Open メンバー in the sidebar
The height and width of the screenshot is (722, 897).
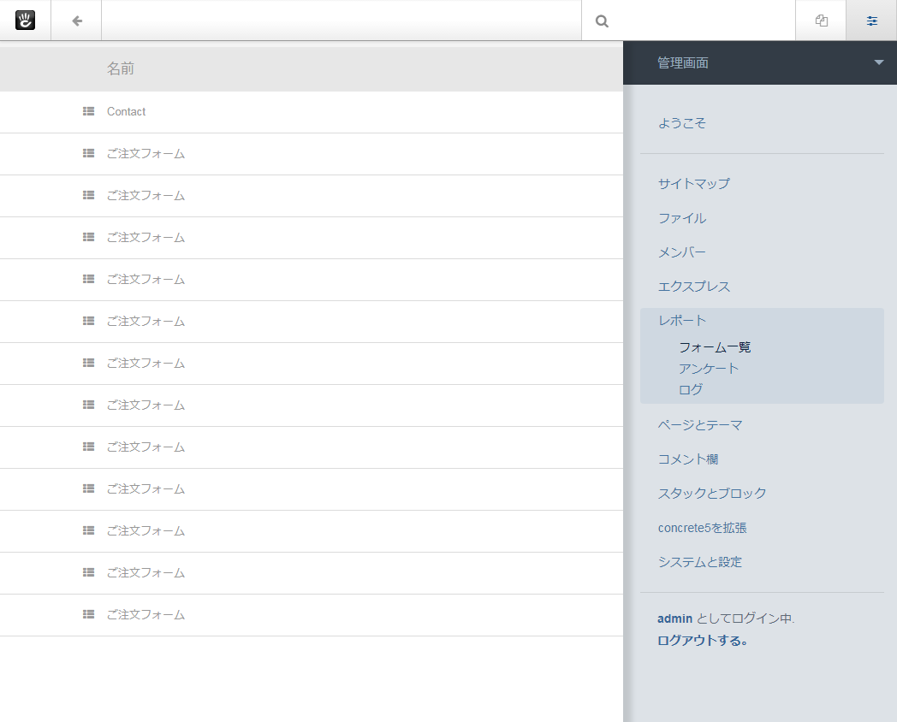[x=682, y=252]
